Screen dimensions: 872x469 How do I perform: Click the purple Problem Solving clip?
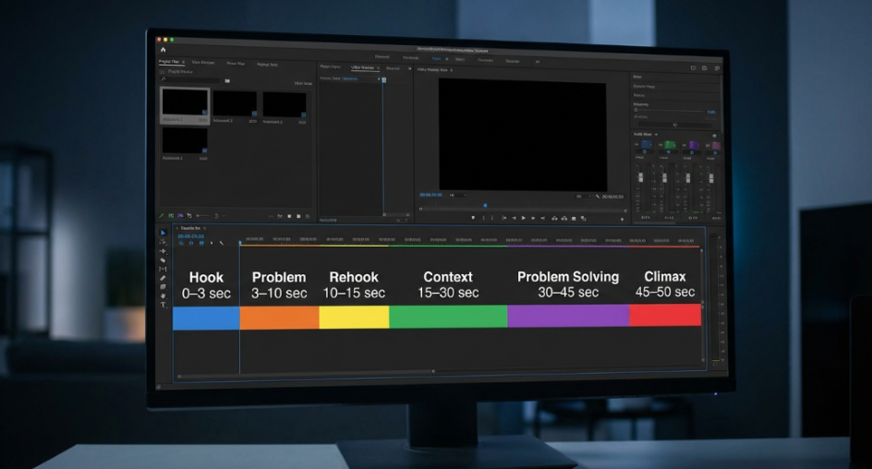568,316
